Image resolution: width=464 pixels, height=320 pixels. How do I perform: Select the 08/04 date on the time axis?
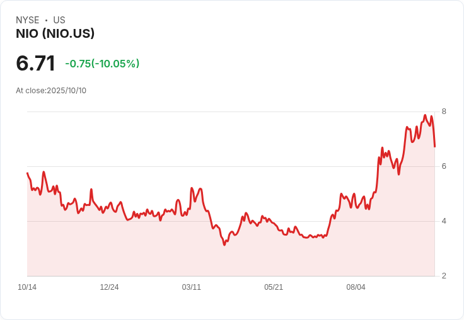tap(356, 287)
